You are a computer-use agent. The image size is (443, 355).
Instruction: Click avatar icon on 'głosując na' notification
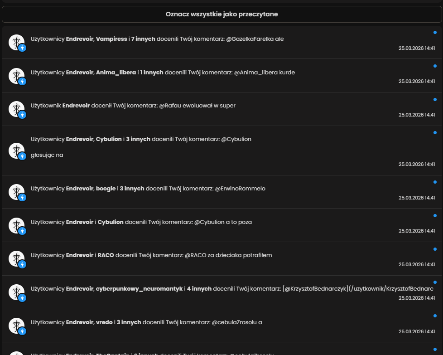17,151
